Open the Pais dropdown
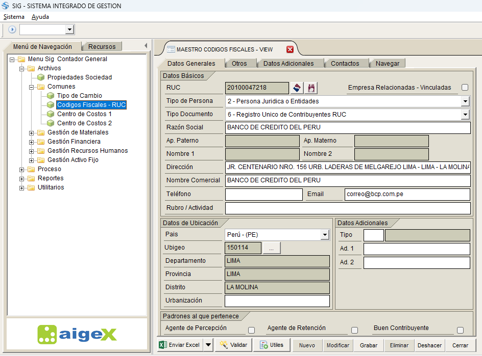This screenshot has height=356, width=482. (x=325, y=235)
